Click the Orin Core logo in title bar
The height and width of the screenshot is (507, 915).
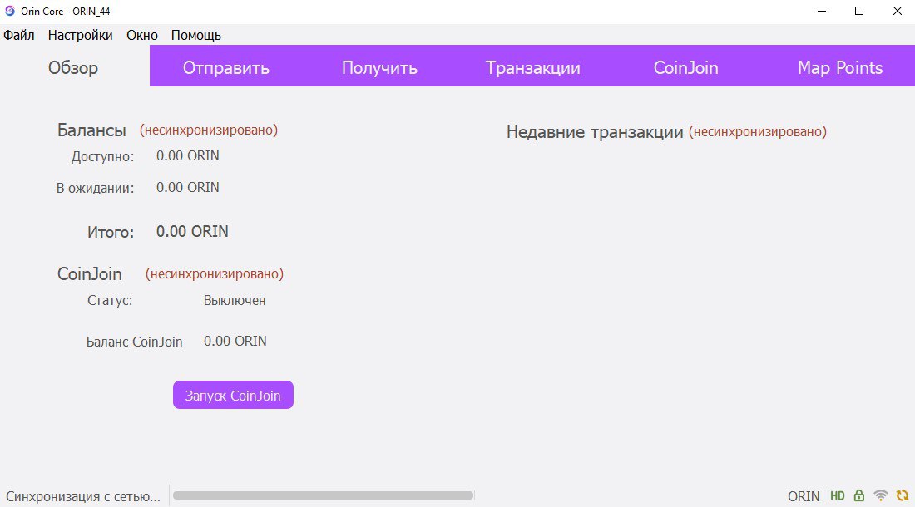(10, 11)
